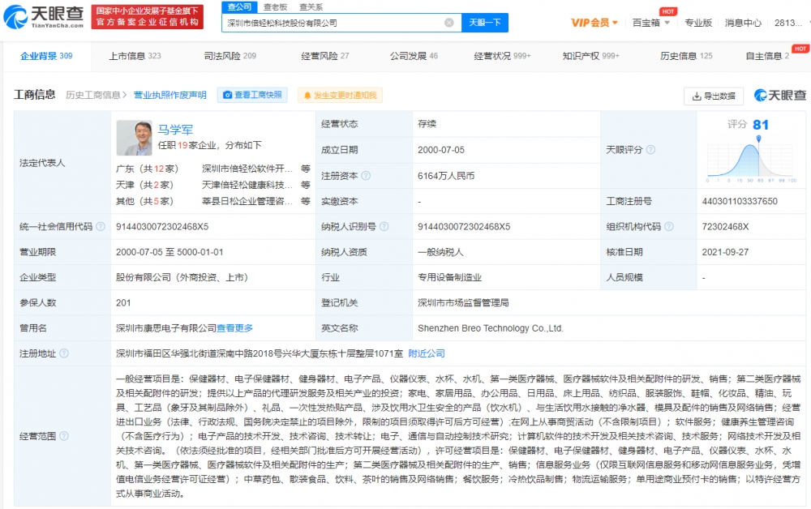Expand the VIP会员 dropdown
Viewport: 811px width, 509px height.
(594, 23)
